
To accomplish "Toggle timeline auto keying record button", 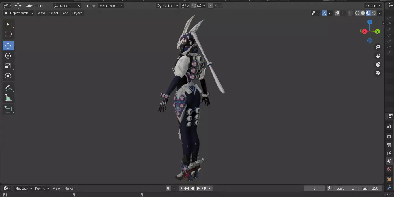I will 168,188.
